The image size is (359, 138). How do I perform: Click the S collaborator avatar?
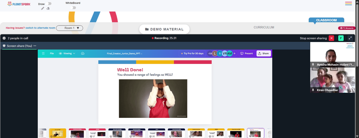(220, 54)
